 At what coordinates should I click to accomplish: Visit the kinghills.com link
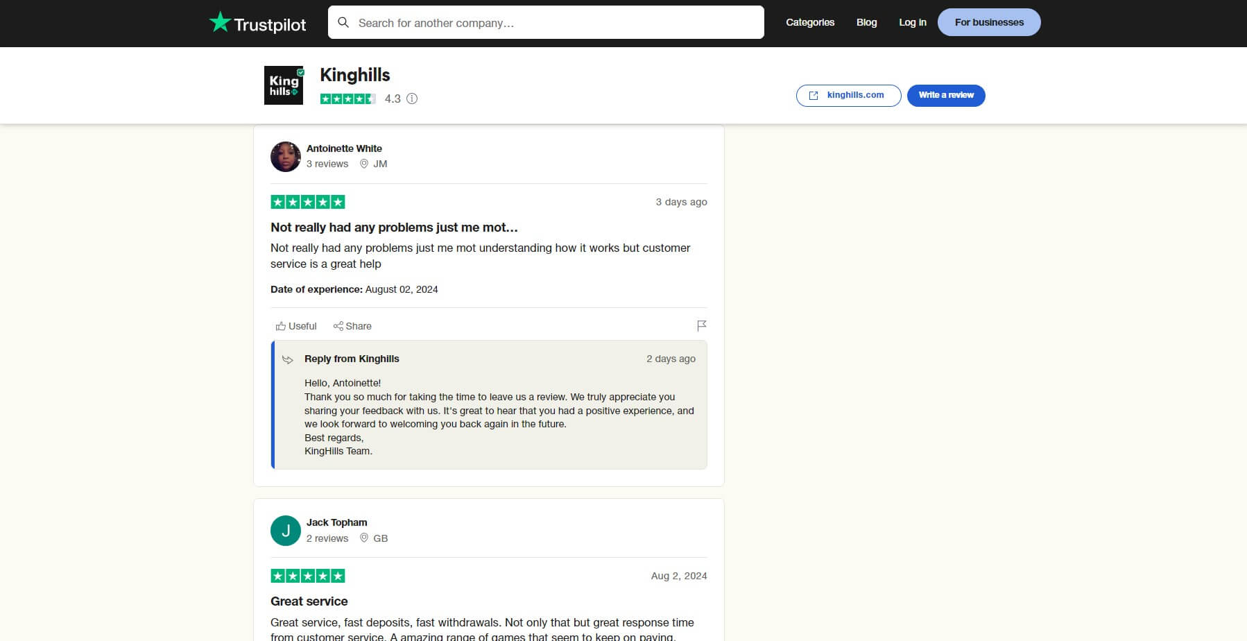[855, 95]
